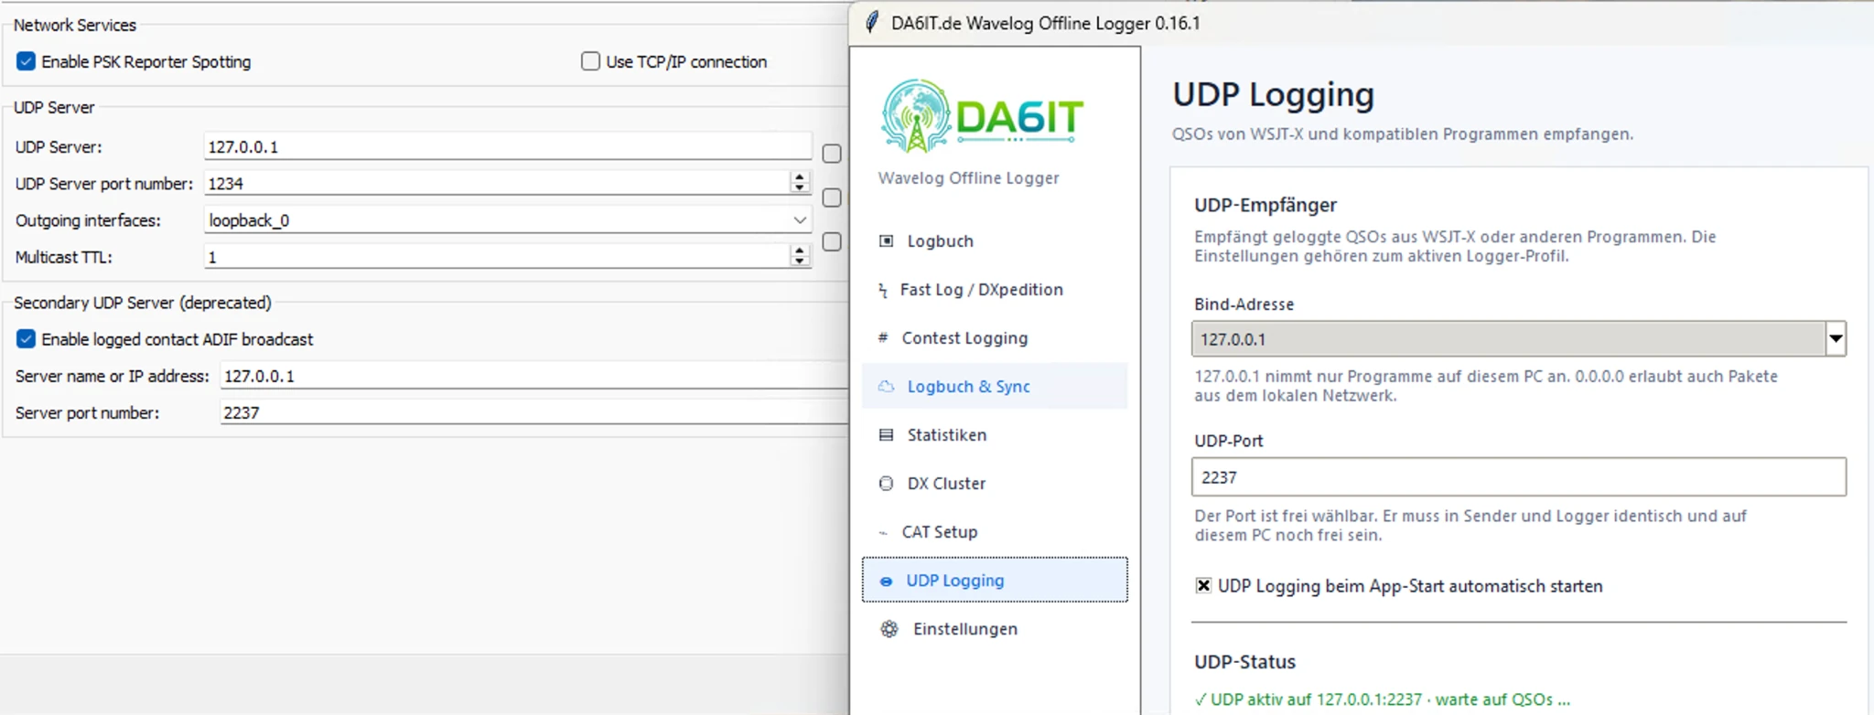
Task: Click the UDP Logging sidebar icon
Action: click(886, 582)
